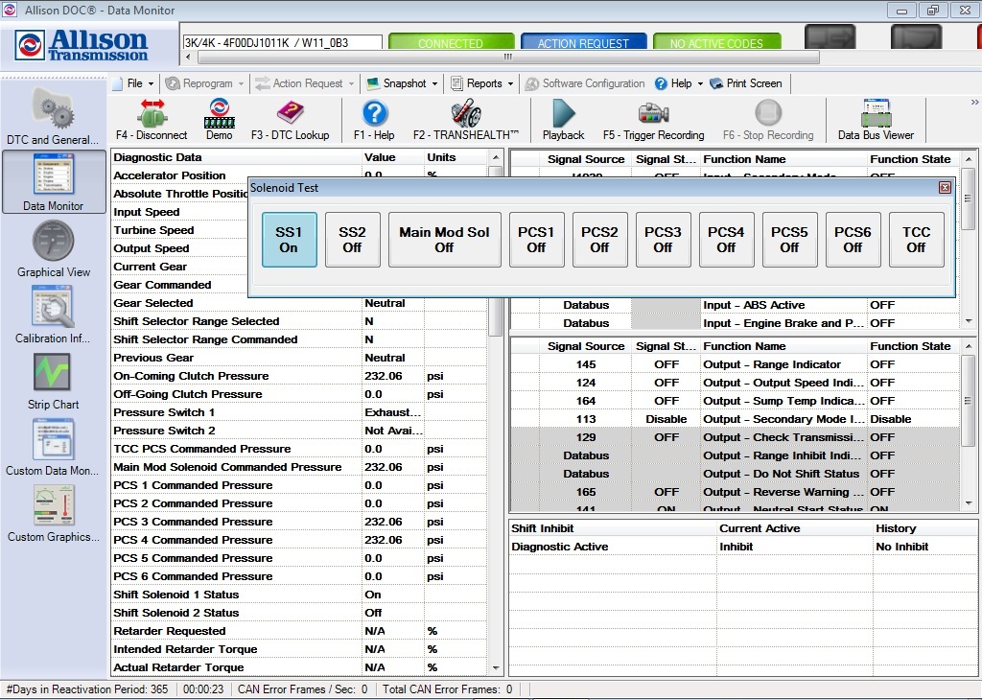This screenshot has height=700, width=982.
Task: Click header scrollbar left arrow
Action: (188, 57)
